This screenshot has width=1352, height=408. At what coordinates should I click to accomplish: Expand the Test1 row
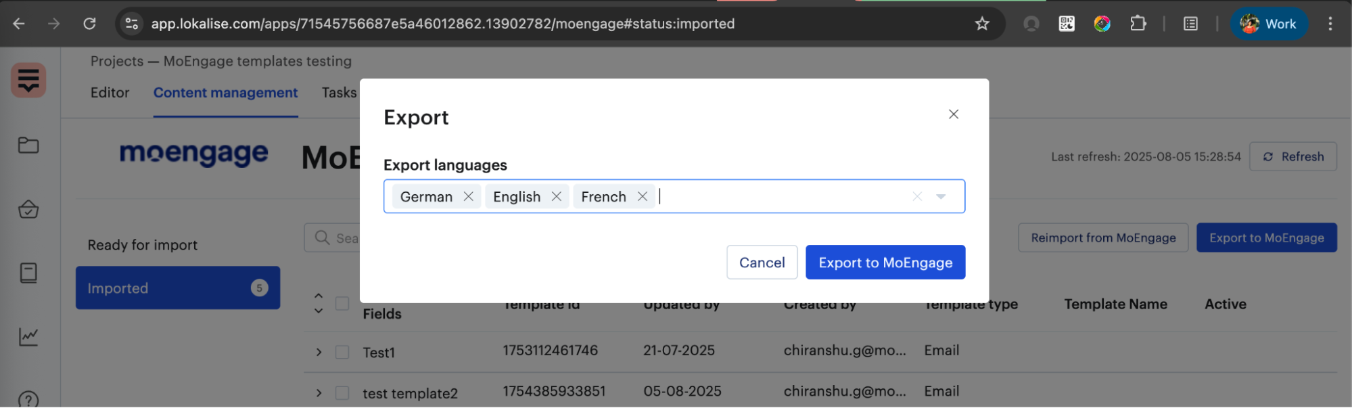[319, 353]
